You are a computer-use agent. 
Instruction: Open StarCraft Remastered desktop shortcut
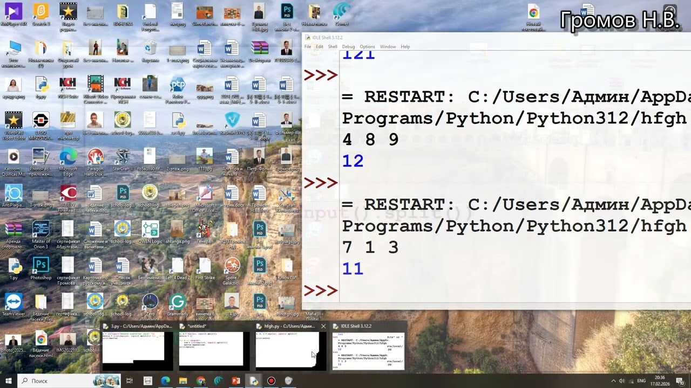[287, 199]
